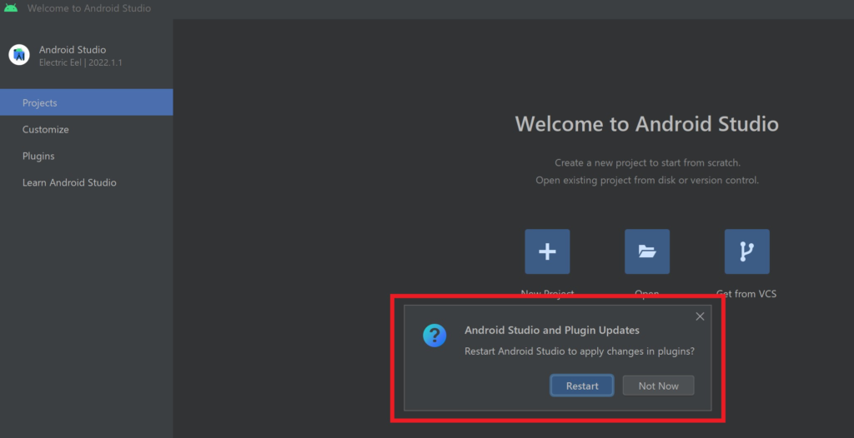Click the Android Studio and Plugin Updates title
The height and width of the screenshot is (438, 854).
pyautogui.click(x=551, y=331)
